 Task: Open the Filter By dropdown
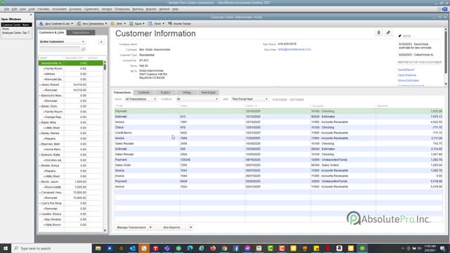[198, 99]
